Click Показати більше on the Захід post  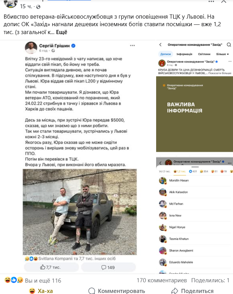(x=220, y=73)
